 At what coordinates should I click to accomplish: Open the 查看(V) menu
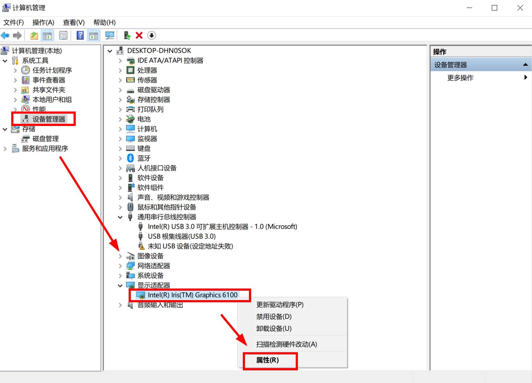(x=74, y=22)
